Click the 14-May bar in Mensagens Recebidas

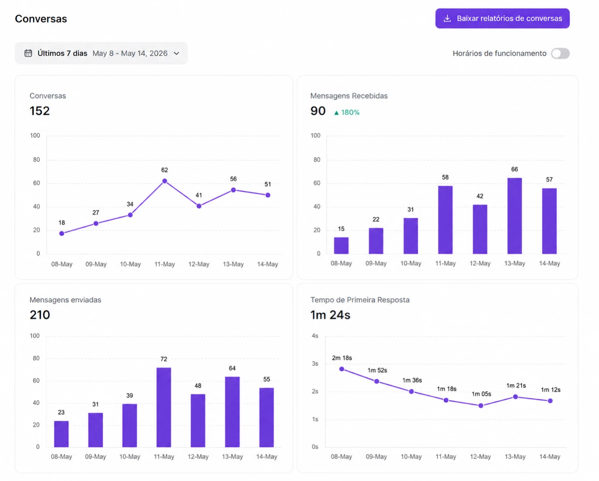click(x=549, y=221)
